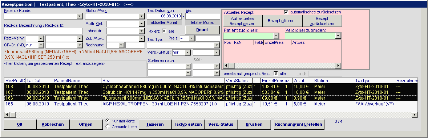Open the first 'Sortieren nach' dropdown
The height and width of the screenshot is (138, 428).
click(x=188, y=66)
